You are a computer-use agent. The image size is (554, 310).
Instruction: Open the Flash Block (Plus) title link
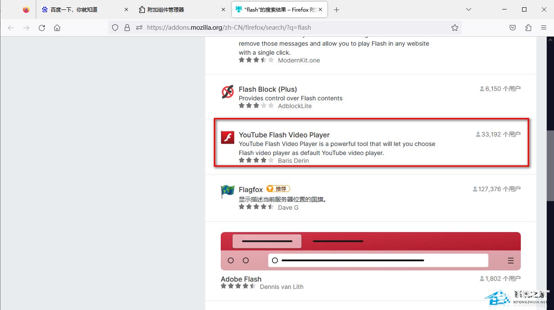268,89
